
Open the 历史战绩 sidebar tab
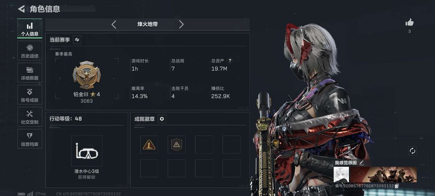[x=30, y=50]
